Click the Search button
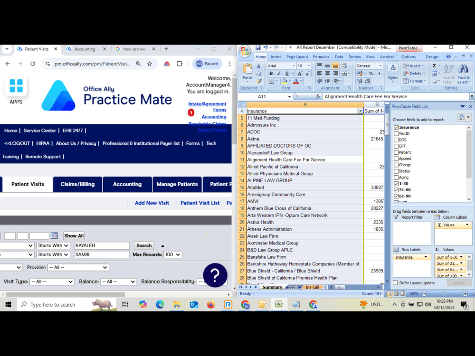Viewport: 475px width, 356px height. pyautogui.click(x=144, y=245)
